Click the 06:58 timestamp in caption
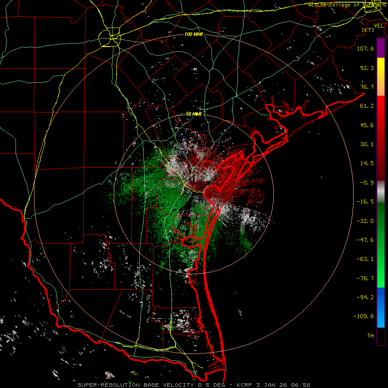 click(x=301, y=385)
